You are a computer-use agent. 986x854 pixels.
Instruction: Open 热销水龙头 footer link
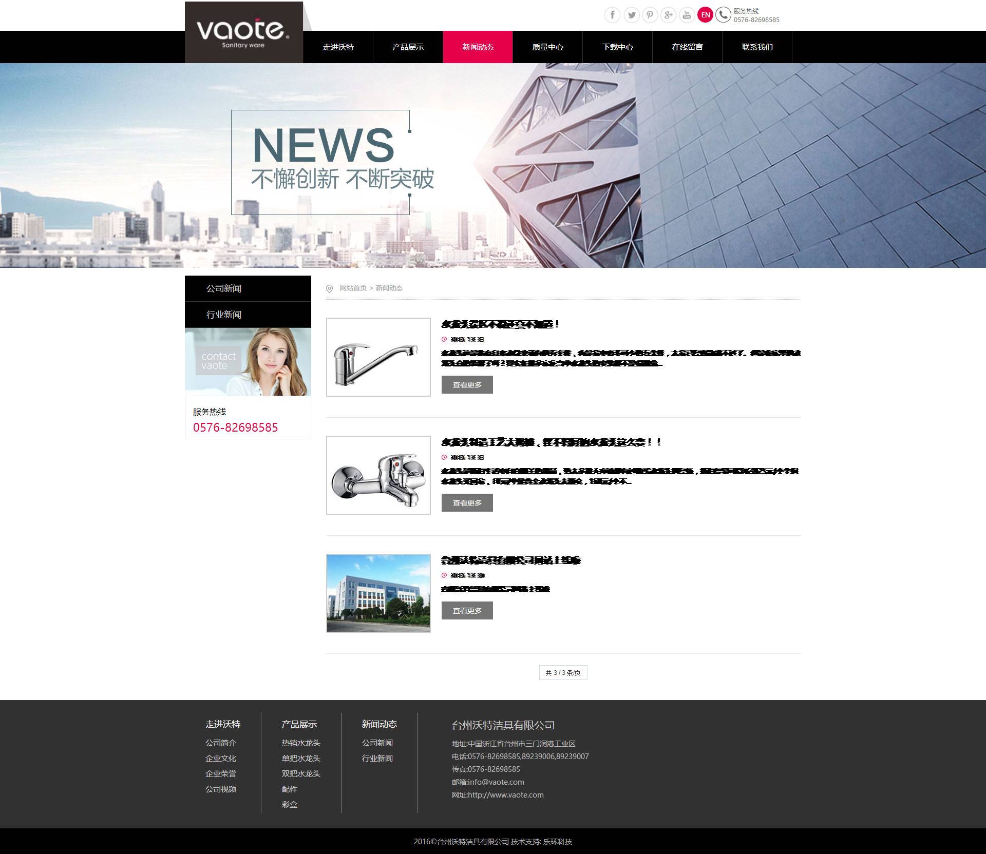click(301, 743)
